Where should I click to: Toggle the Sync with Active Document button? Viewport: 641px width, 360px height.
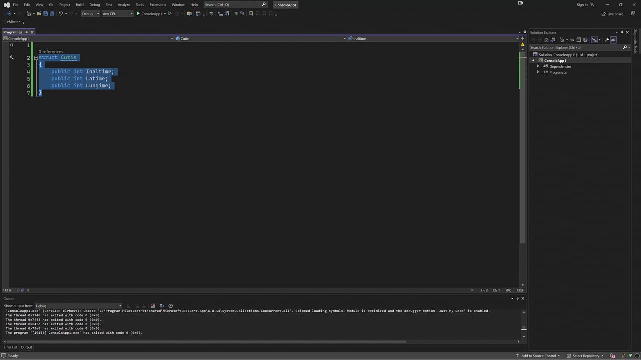572,40
